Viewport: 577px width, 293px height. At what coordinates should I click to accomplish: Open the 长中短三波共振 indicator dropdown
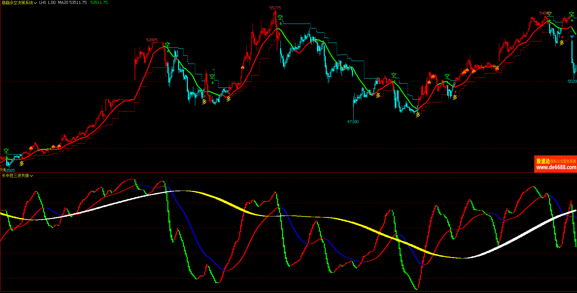pyautogui.click(x=31, y=176)
